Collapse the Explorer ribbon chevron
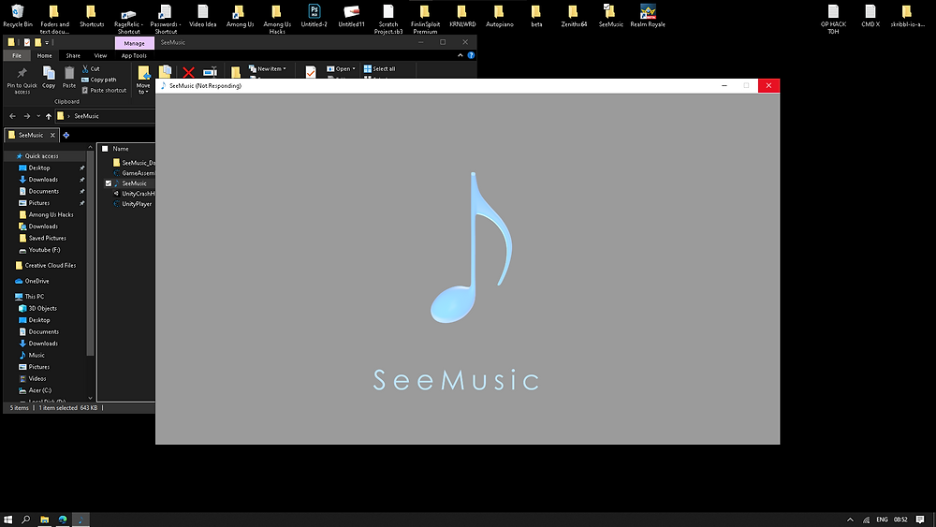 pyautogui.click(x=461, y=55)
